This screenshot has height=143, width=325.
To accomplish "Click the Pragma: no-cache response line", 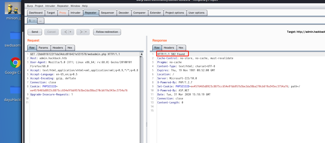I will 170,62.
